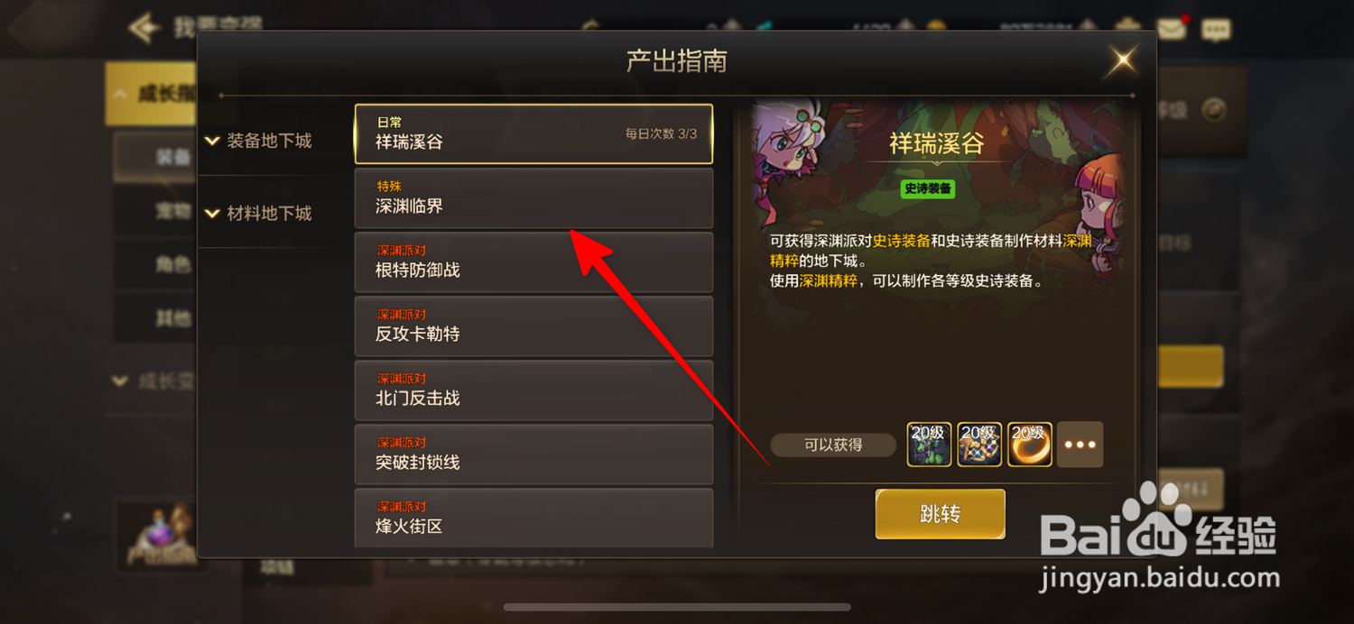Tap the back arrow icon at top left
1354x624 pixels.
click(x=145, y=28)
